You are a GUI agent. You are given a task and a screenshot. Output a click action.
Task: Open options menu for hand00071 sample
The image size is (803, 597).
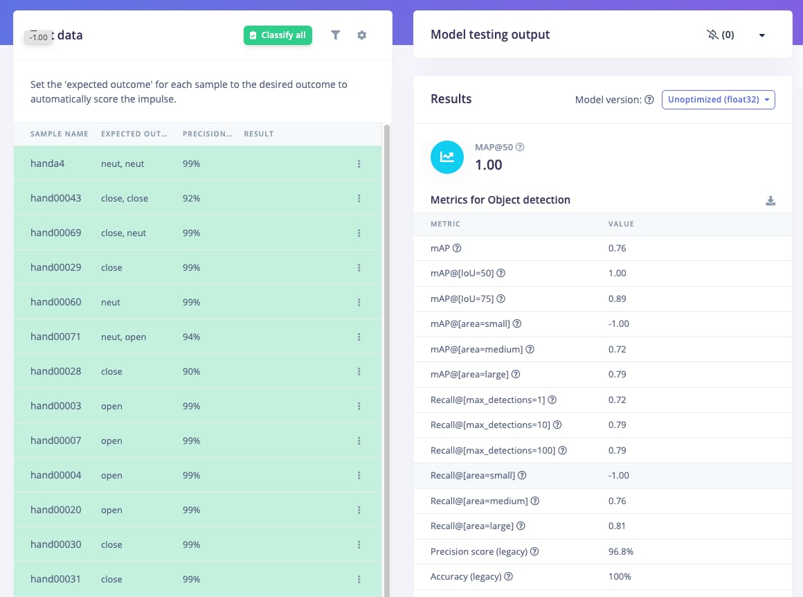[x=359, y=337]
